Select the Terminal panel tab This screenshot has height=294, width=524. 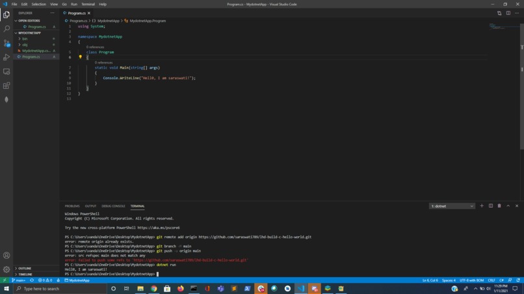point(137,206)
